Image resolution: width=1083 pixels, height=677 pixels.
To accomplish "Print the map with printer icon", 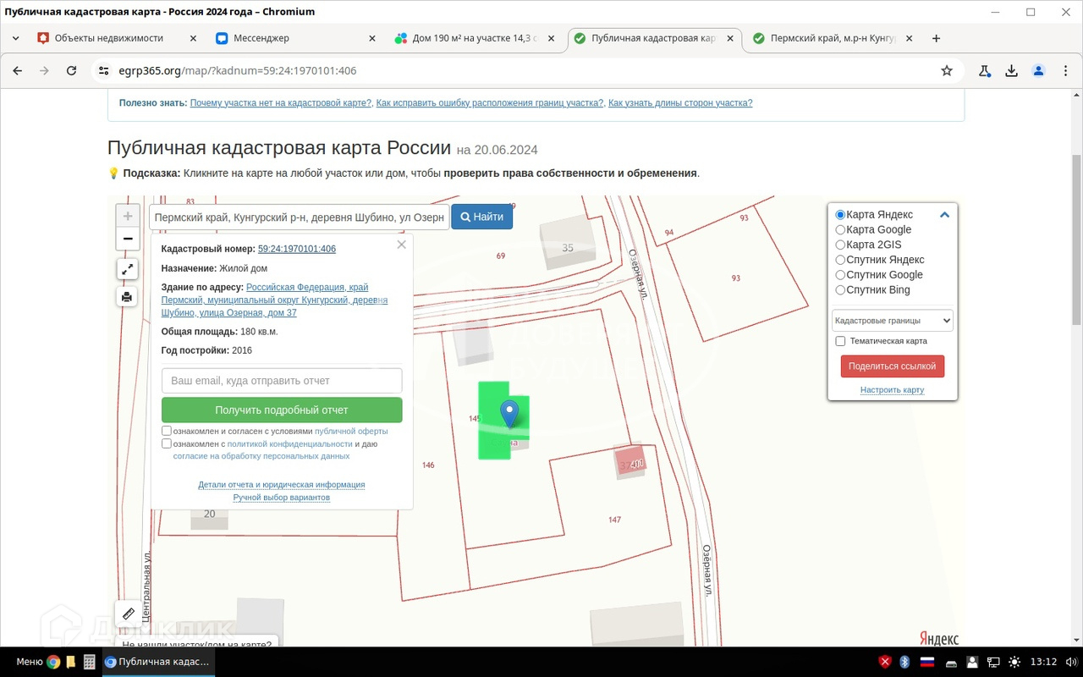I will point(127,296).
